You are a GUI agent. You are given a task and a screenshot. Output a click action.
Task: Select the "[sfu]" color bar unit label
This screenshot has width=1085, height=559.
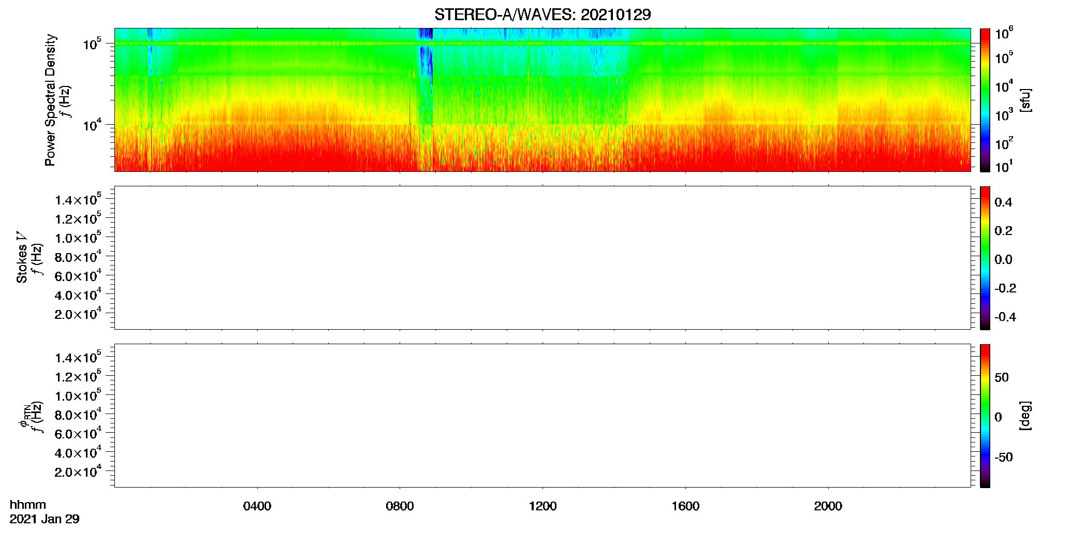tap(1025, 100)
